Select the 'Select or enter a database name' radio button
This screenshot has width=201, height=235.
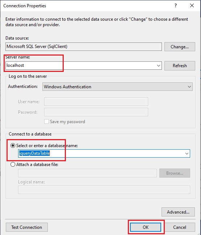click(13, 146)
